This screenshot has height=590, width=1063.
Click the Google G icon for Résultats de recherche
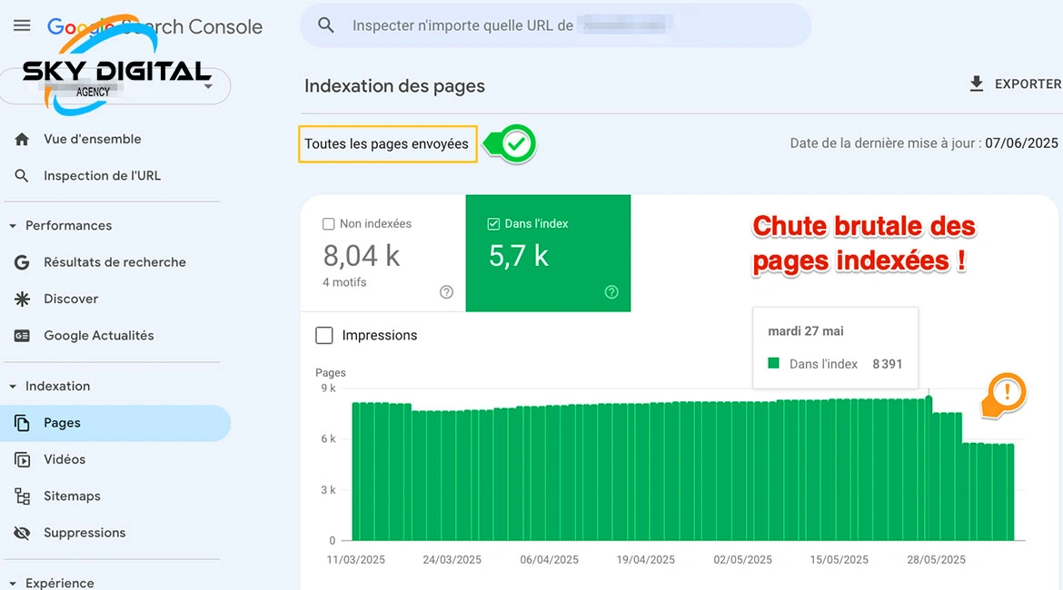(x=22, y=262)
